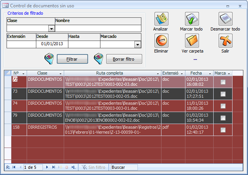Viewport: 248px width, 175px height.
Task: Click the Eliminar red minus icon
Action: (x=161, y=41)
